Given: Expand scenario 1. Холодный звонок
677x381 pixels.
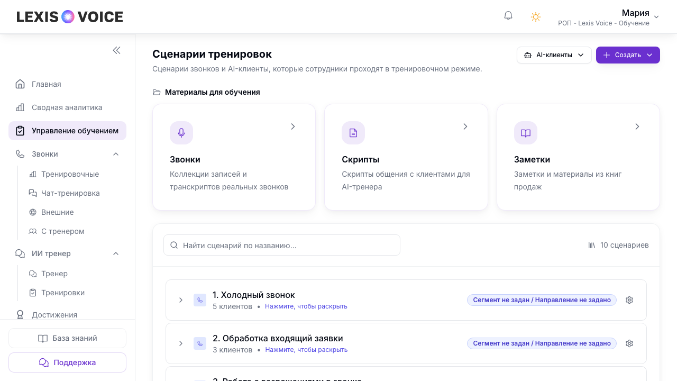Looking at the screenshot, I should click(180, 300).
